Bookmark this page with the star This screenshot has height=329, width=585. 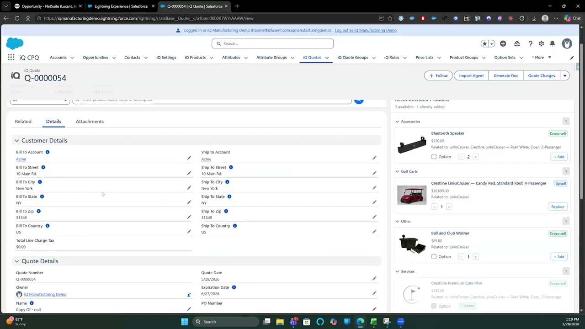click(390, 18)
